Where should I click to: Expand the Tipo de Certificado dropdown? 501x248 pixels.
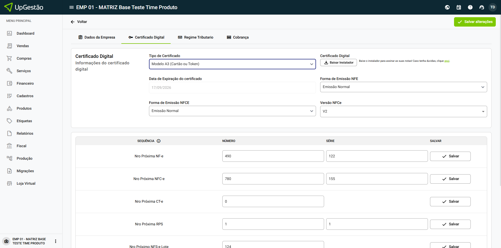[x=232, y=64]
